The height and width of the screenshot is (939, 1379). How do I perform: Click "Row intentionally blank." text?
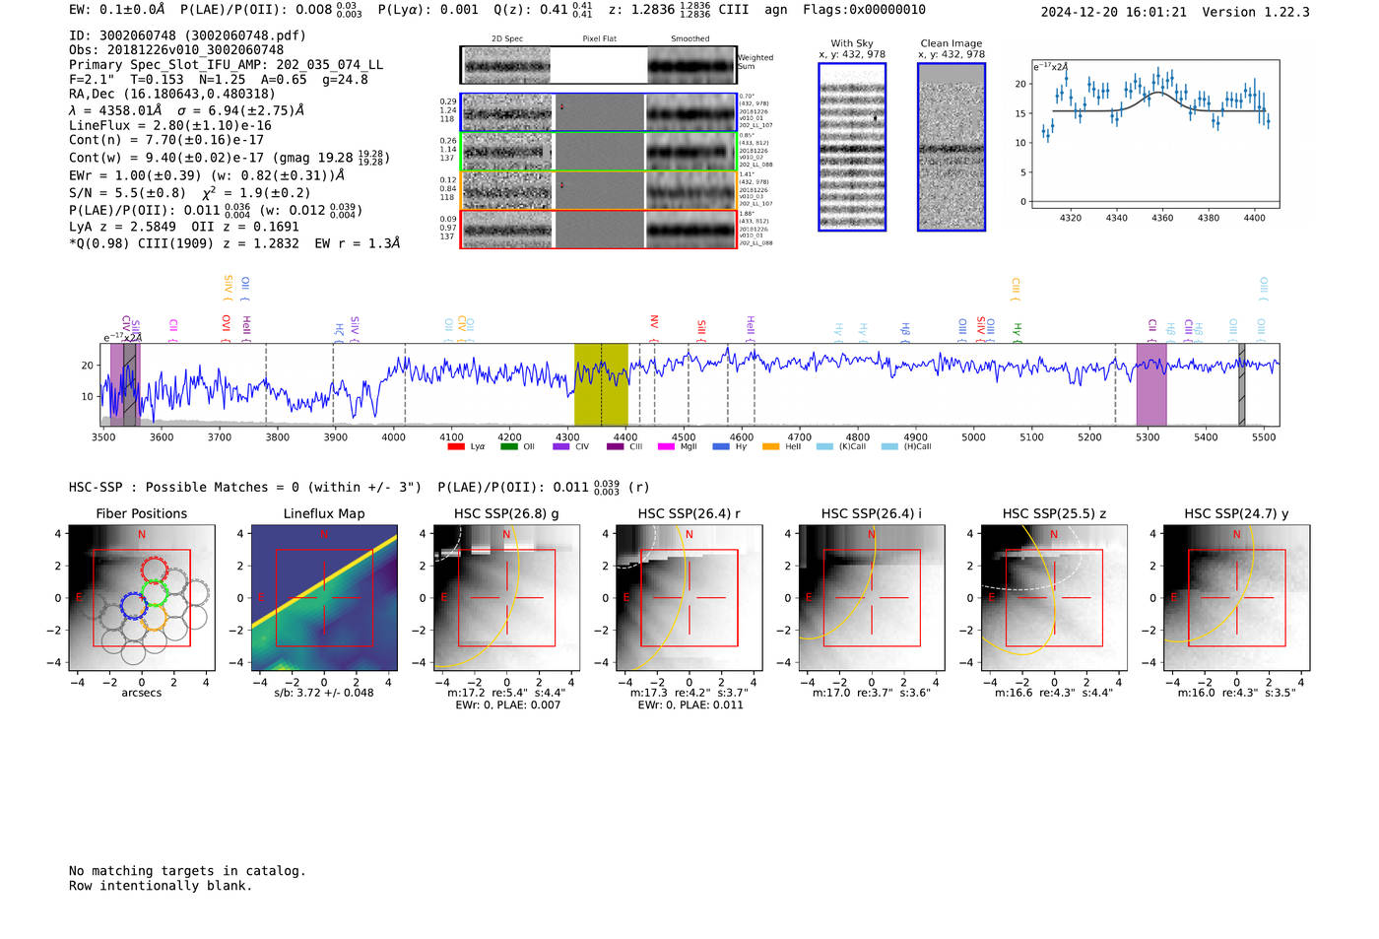pos(161,886)
